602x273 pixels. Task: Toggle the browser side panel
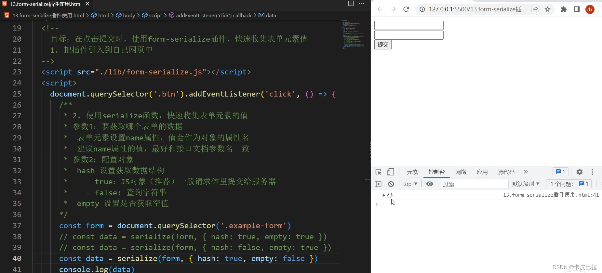point(577,9)
